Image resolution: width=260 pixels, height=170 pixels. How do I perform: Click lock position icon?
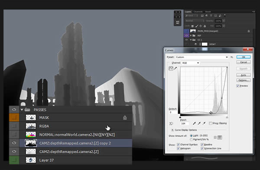201,26
